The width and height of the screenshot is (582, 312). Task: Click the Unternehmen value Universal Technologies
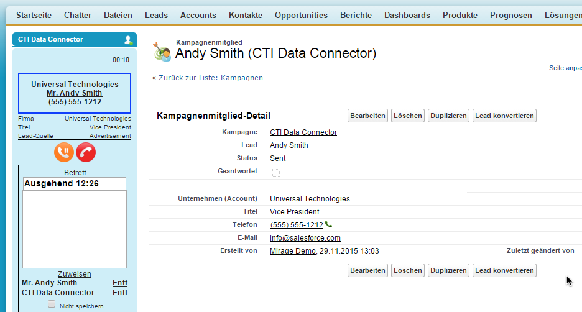point(310,199)
